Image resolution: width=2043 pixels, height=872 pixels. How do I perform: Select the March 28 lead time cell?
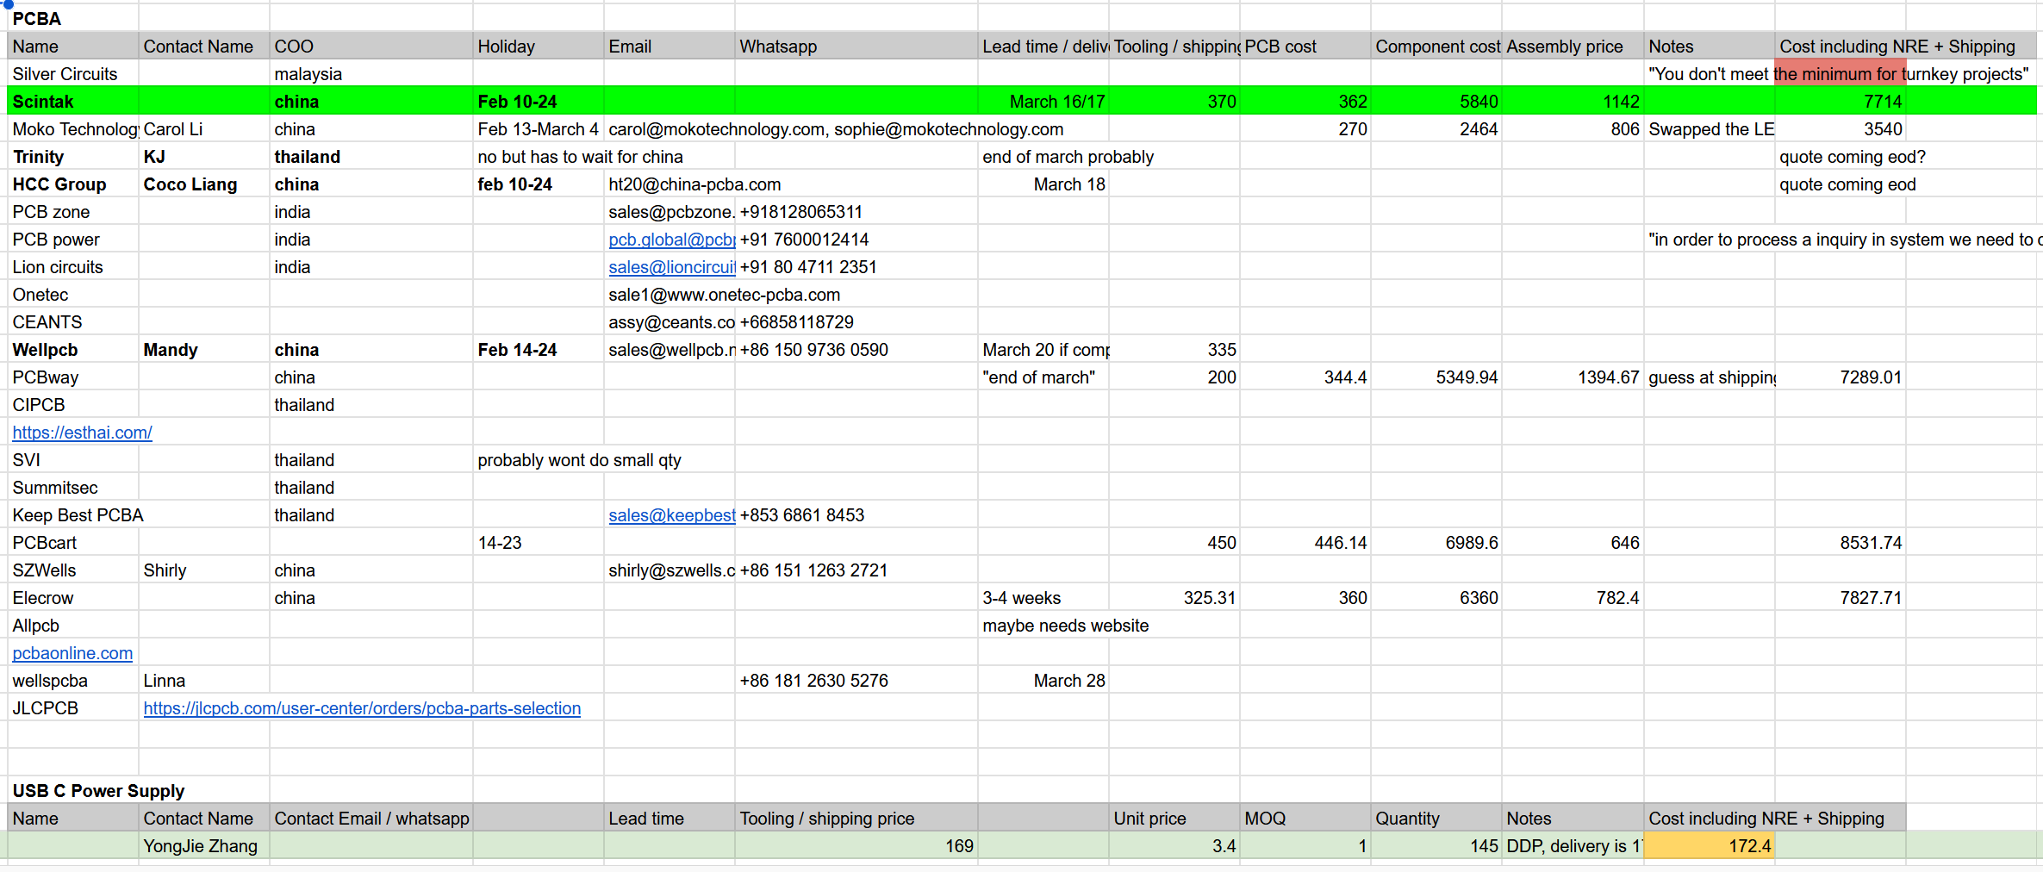click(1043, 681)
